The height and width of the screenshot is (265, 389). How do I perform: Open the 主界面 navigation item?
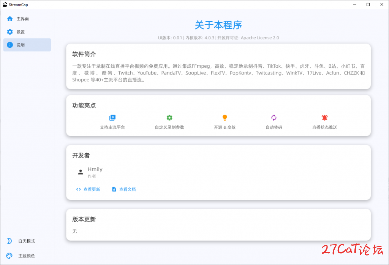click(x=23, y=19)
